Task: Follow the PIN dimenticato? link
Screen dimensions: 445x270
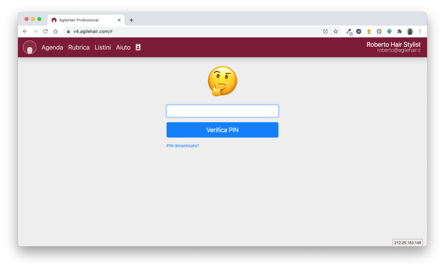Action: click(x=183, y=146)
